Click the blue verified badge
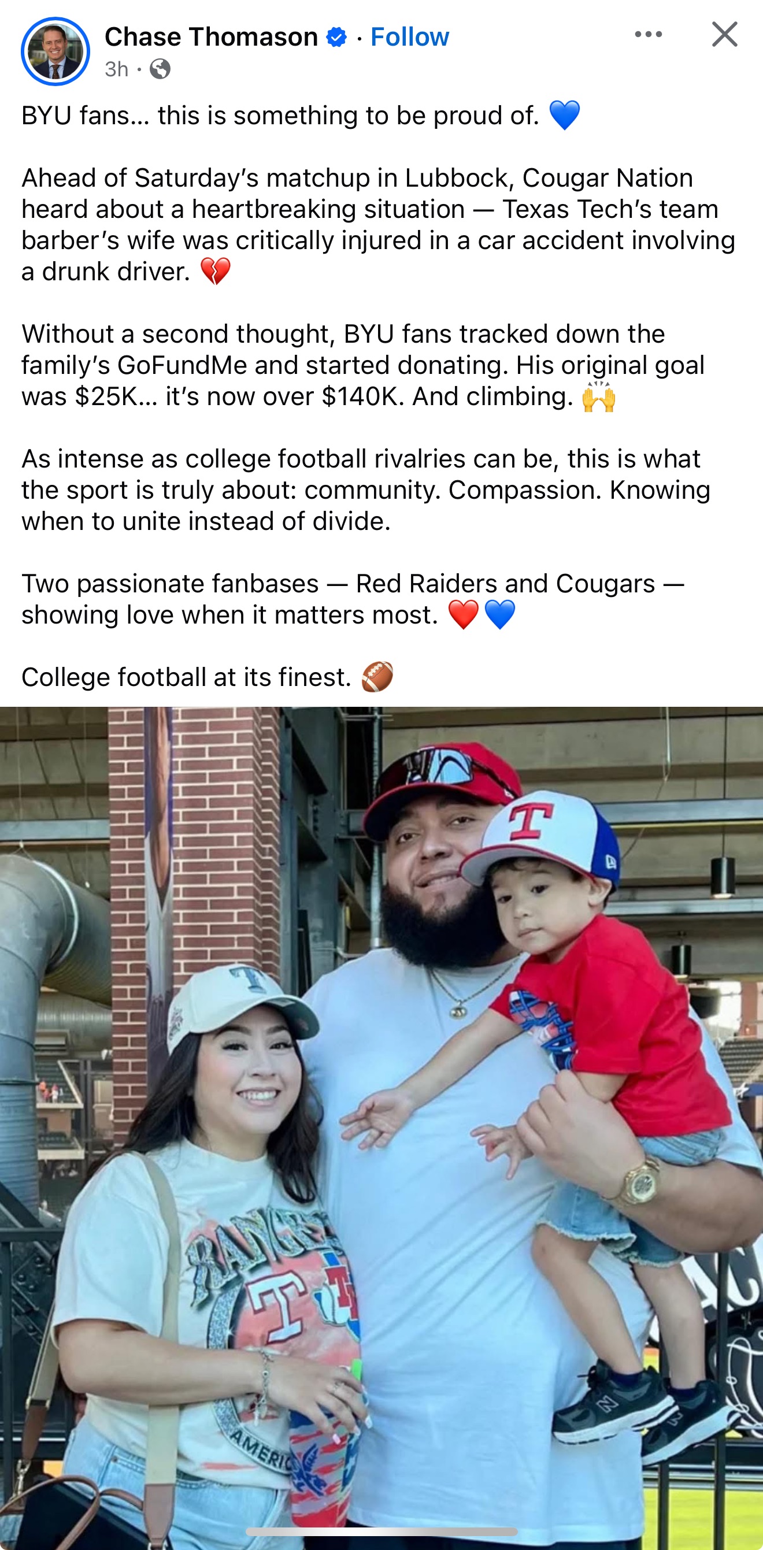Viewport: 763px width, 1550px height. click(336, 38)
